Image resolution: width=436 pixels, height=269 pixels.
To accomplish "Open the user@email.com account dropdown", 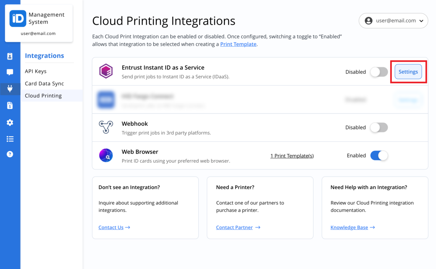I will tap(393, 21).
